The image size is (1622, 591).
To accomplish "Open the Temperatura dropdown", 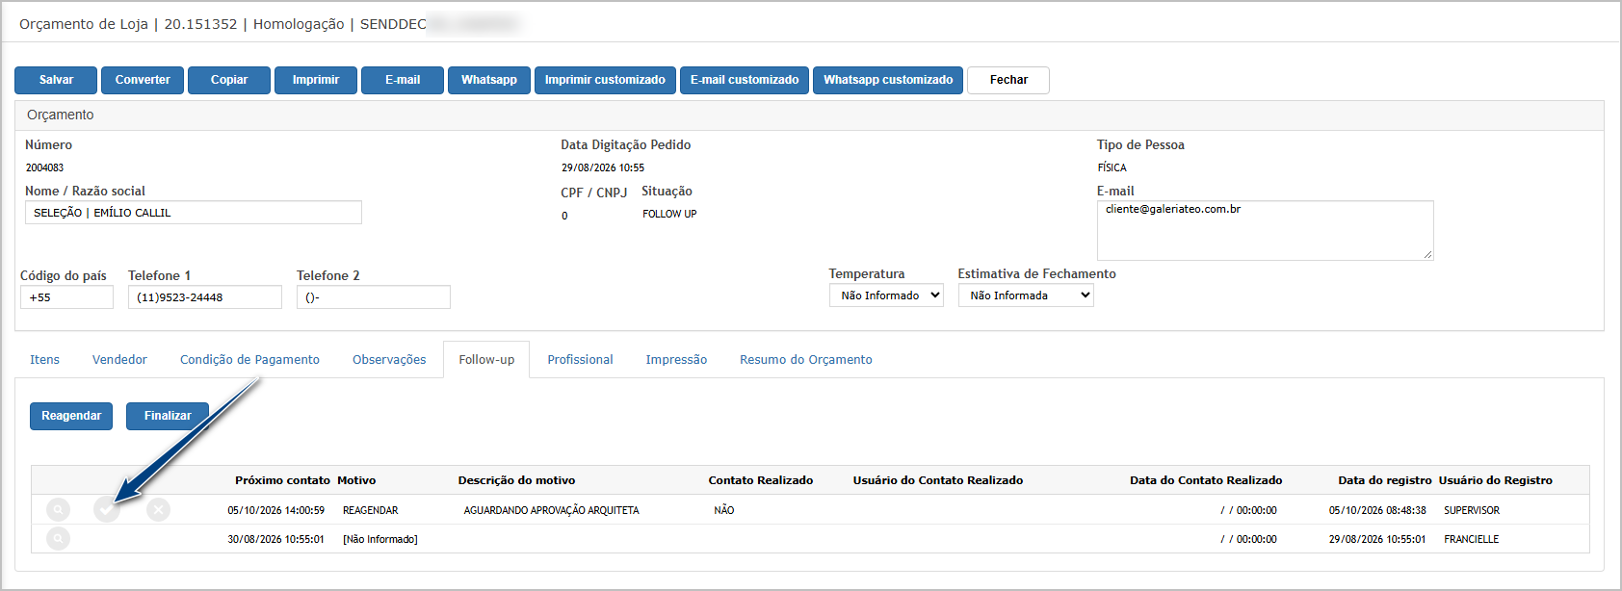I will pos(886,295).
